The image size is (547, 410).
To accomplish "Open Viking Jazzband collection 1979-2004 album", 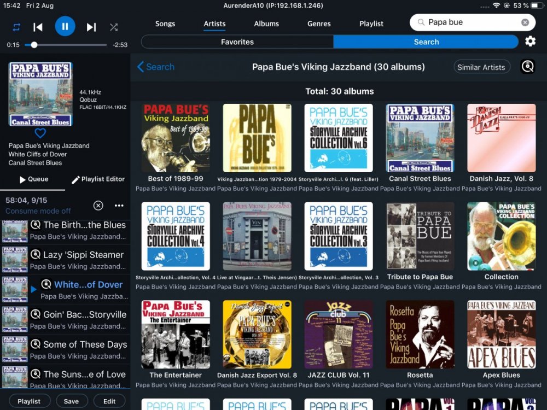I will [257, 138].
